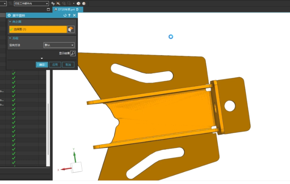Click the 应用 button
This screenshot has height=184, width=290.
point(55,65)
